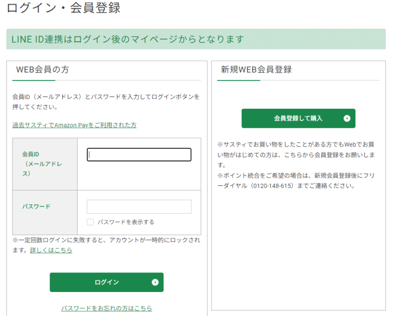
Task: Click the login instruction text above the Amazon Pay link
Action: click(x=106, y=101)
